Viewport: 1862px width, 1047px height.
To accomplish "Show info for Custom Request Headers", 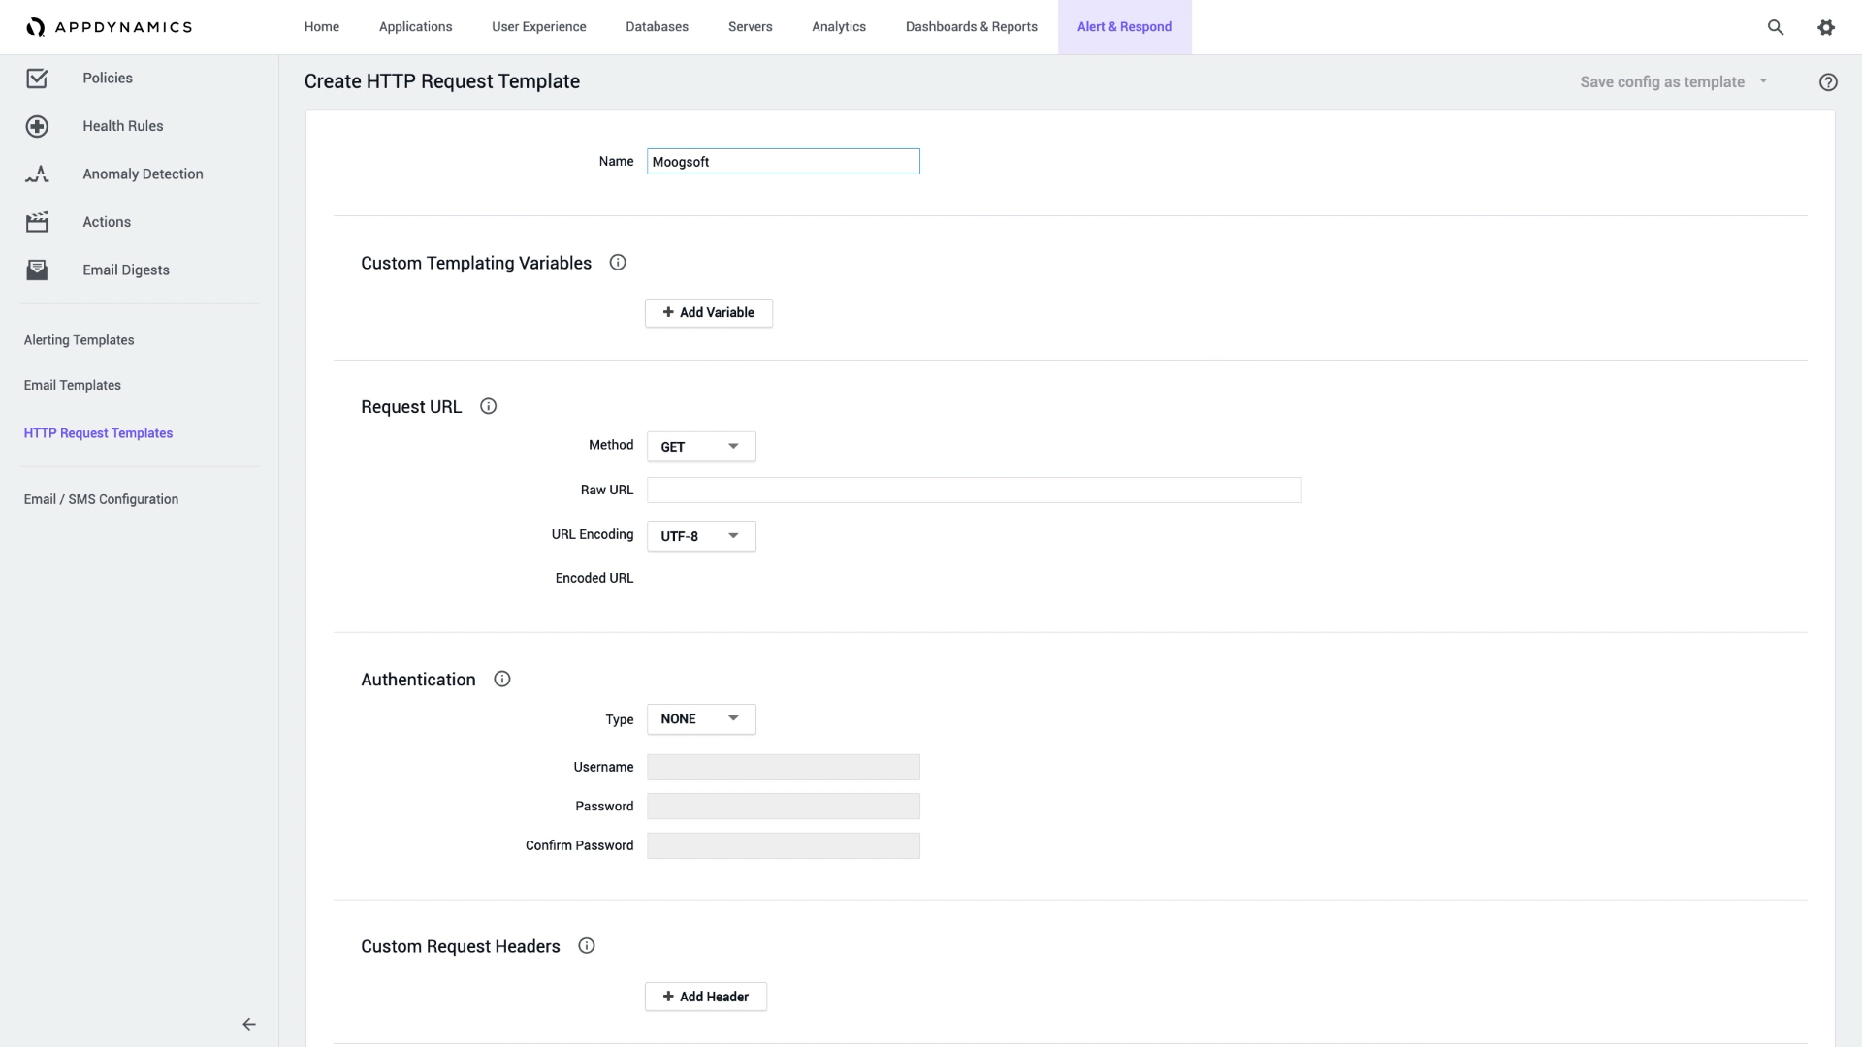I will 587,946.
